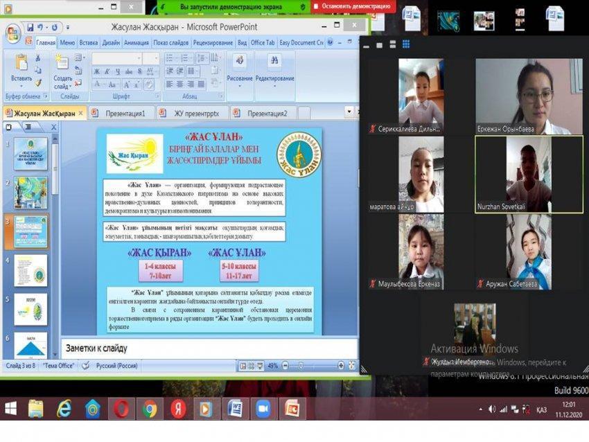Increase the paragraph list level

[x=180, y=71]
